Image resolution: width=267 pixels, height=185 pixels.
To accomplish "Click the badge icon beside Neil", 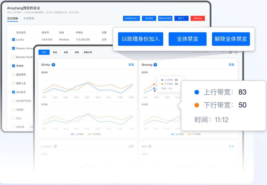I will click(x=150, y=146).
